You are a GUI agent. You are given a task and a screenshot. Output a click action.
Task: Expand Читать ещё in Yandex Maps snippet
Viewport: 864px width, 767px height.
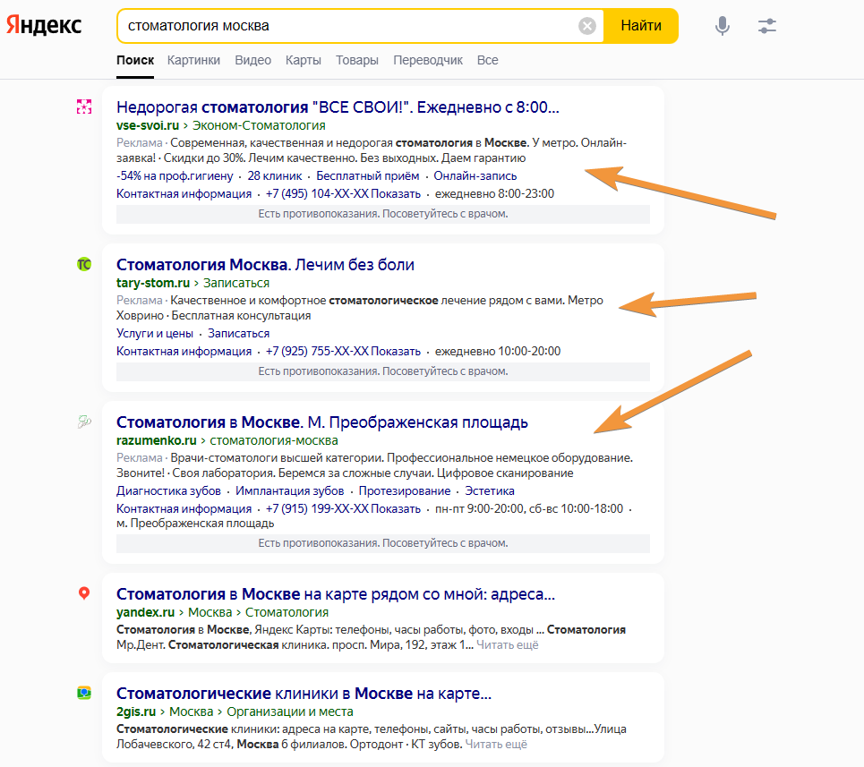pos(507,645)
